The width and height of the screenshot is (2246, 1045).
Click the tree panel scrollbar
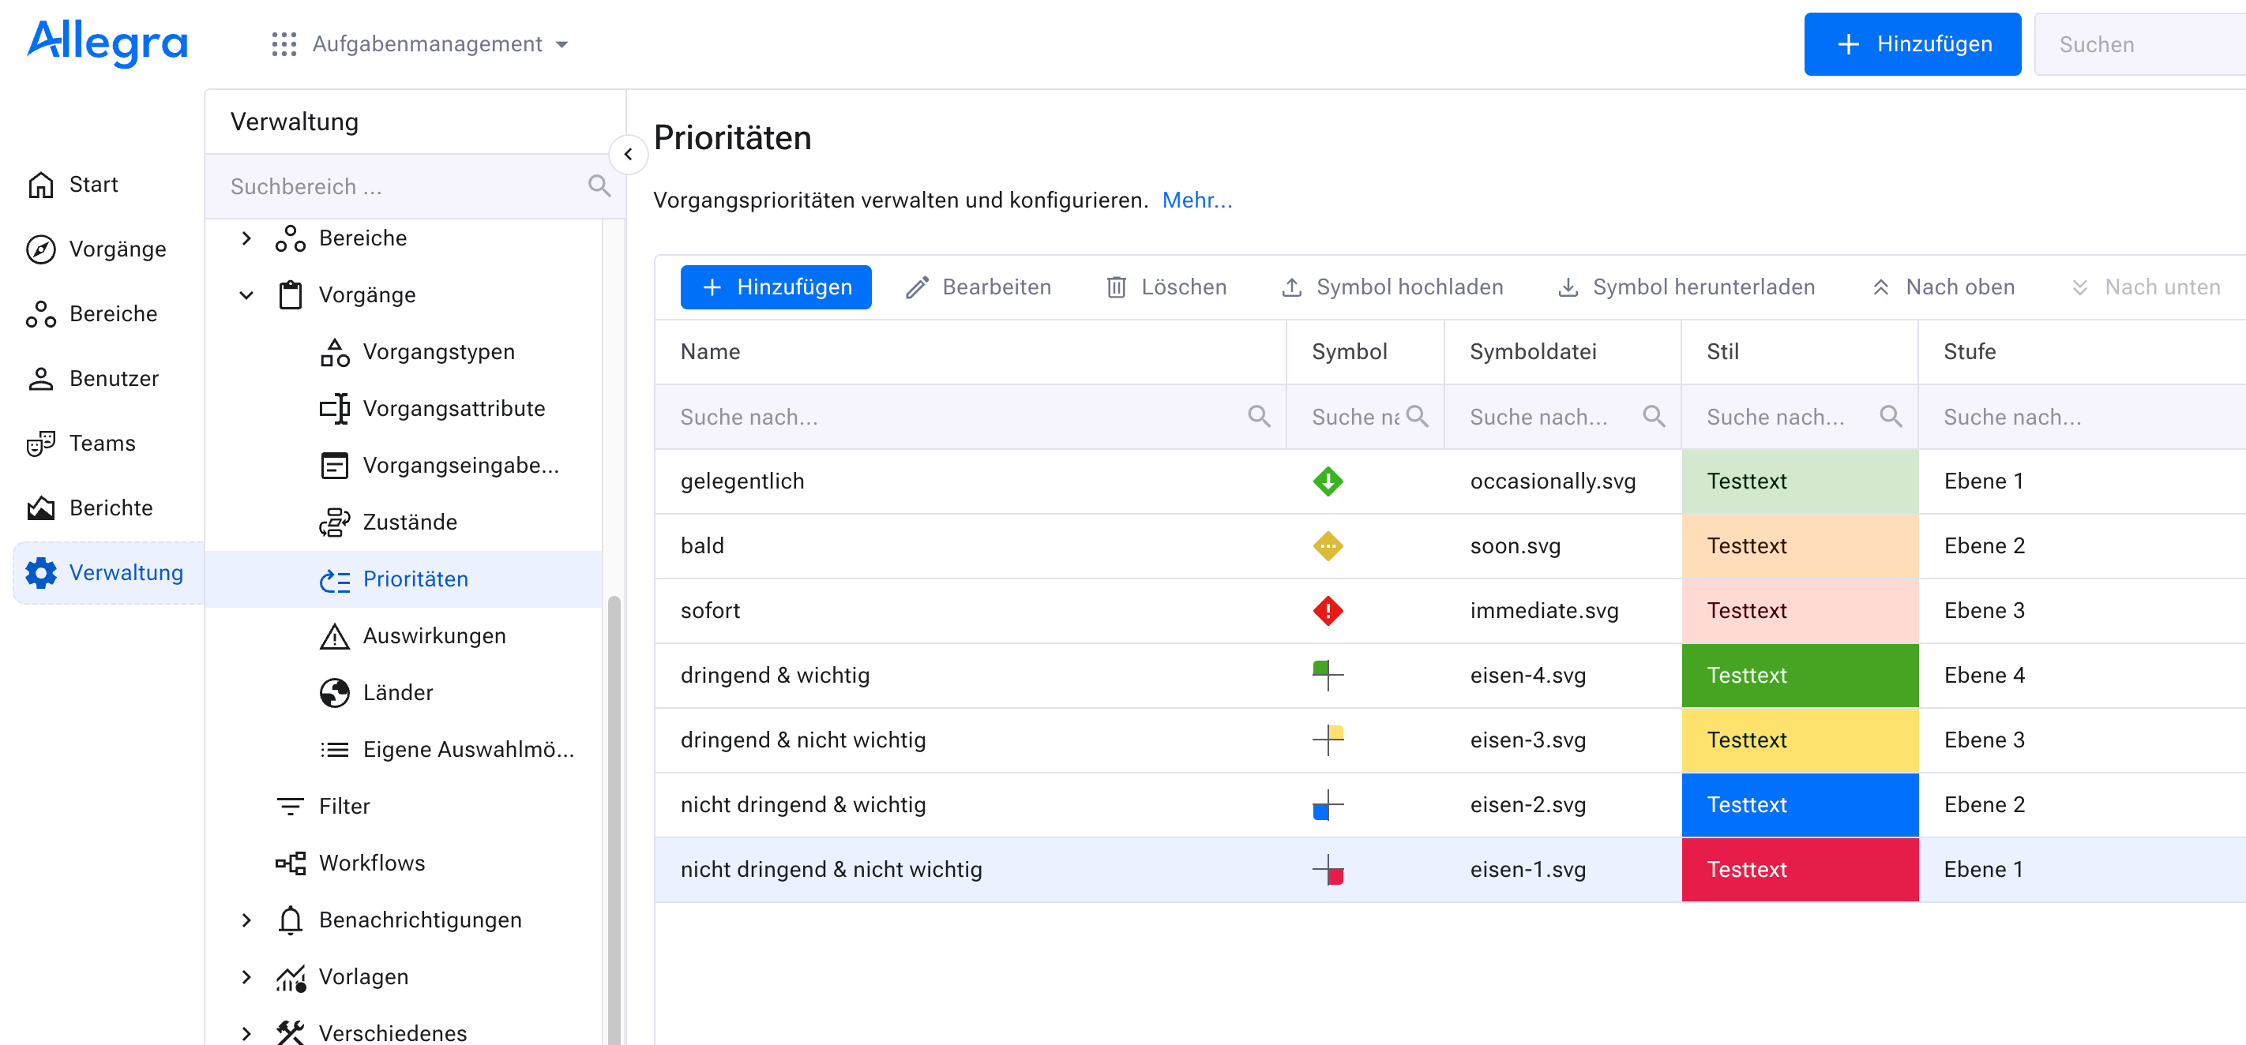pyautogui.click(x=614, y=819)
